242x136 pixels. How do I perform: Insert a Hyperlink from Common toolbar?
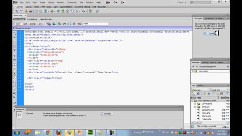[x=17, y=11]
